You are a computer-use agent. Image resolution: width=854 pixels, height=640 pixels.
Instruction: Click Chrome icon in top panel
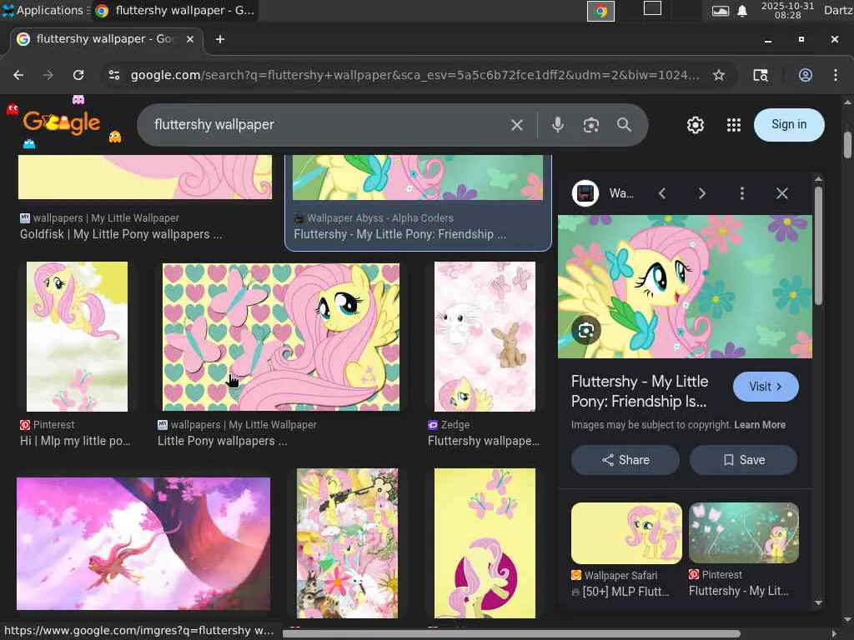[600, 11]
